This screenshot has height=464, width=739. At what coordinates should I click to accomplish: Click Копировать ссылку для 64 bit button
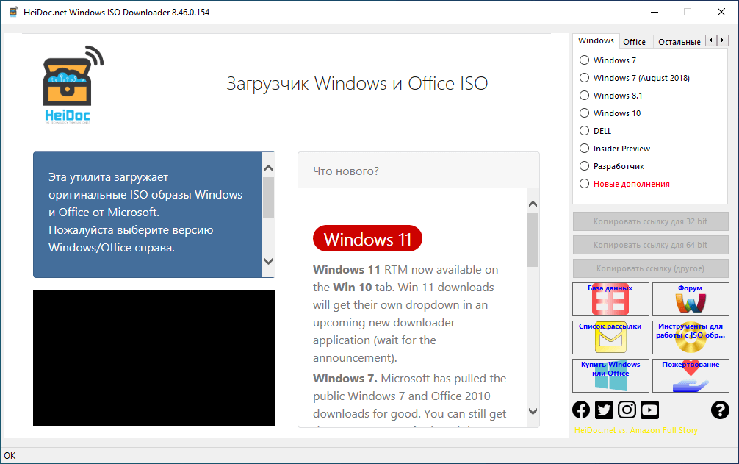pyautogui.click(x=650, y=244)
